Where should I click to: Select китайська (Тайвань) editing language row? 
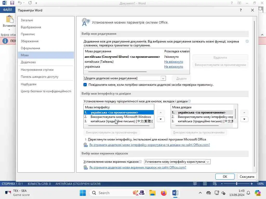pyautogui.click(x=99, y=62)
